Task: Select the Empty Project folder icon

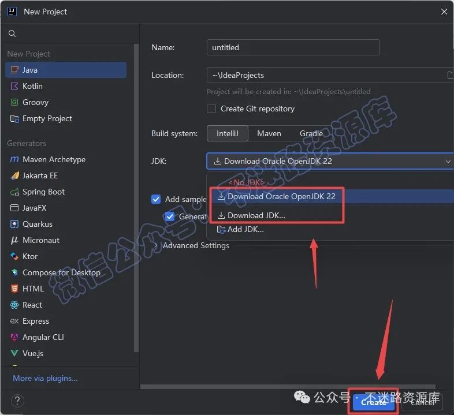Action: tap(14, 118)
